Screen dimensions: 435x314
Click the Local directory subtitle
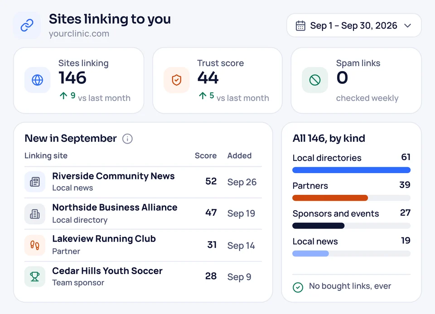click(x=80, y=220)
